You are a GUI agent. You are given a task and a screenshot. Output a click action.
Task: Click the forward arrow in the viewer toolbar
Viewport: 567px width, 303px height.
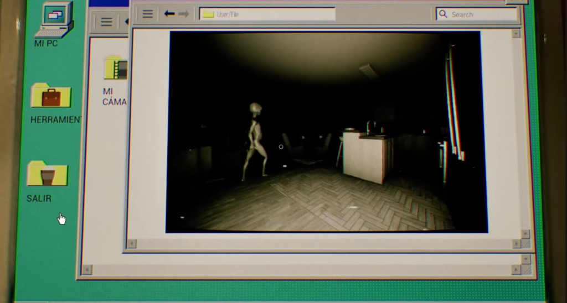click(184, 14)
